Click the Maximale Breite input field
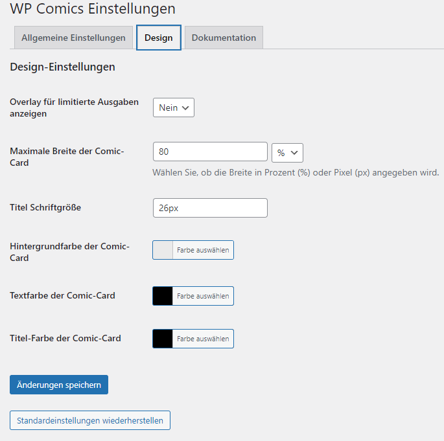444x441 pixels. (210, 152)
